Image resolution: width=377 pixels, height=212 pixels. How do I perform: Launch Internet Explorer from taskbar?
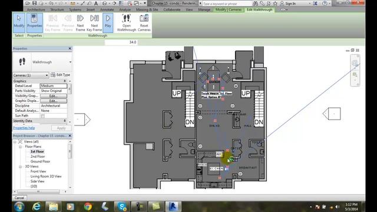pos(36,207)
